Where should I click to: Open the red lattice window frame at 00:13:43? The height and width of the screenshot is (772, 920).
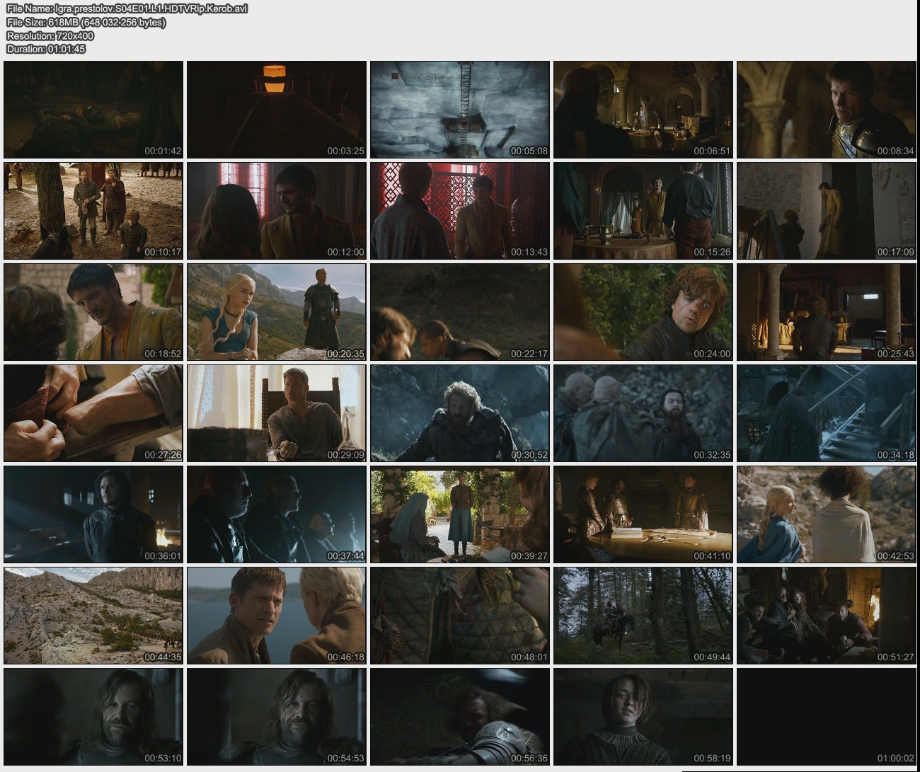(x=459, y=211)
